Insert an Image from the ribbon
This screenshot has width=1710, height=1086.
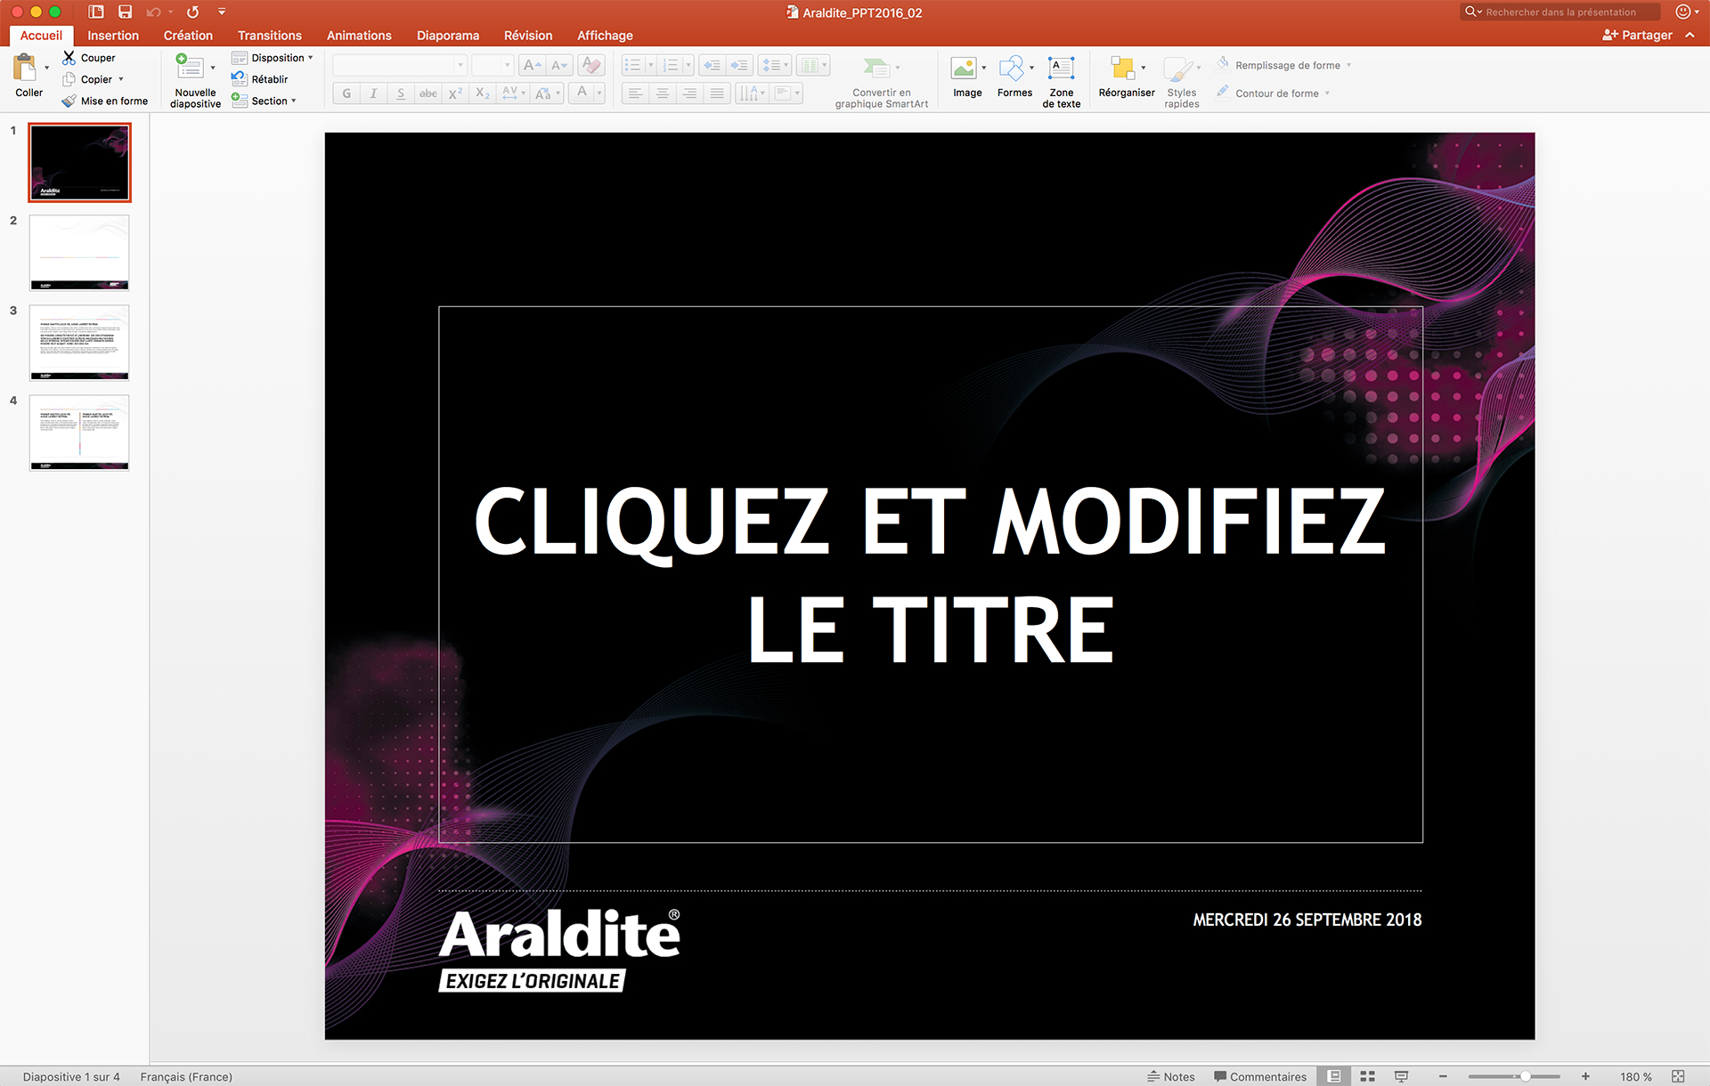tap(967, 78)
